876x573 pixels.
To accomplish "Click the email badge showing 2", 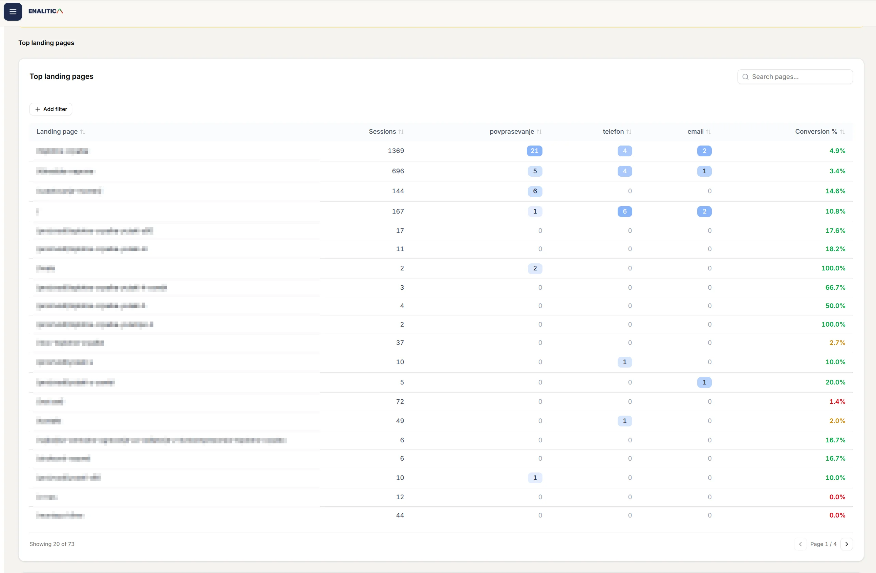I will [704, 151].
